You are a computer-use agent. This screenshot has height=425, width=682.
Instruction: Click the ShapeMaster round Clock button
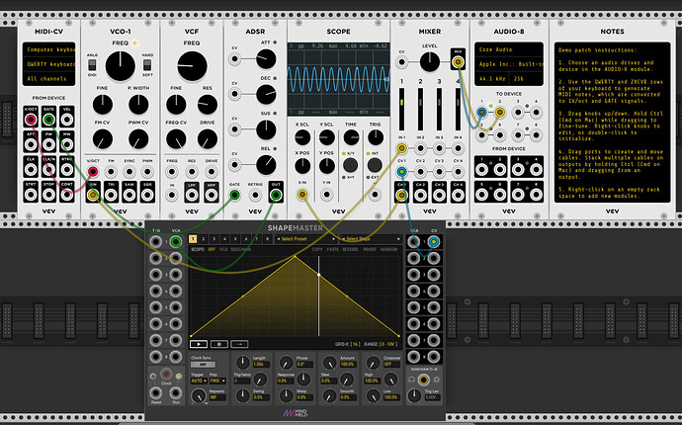(x=166, y=374)
